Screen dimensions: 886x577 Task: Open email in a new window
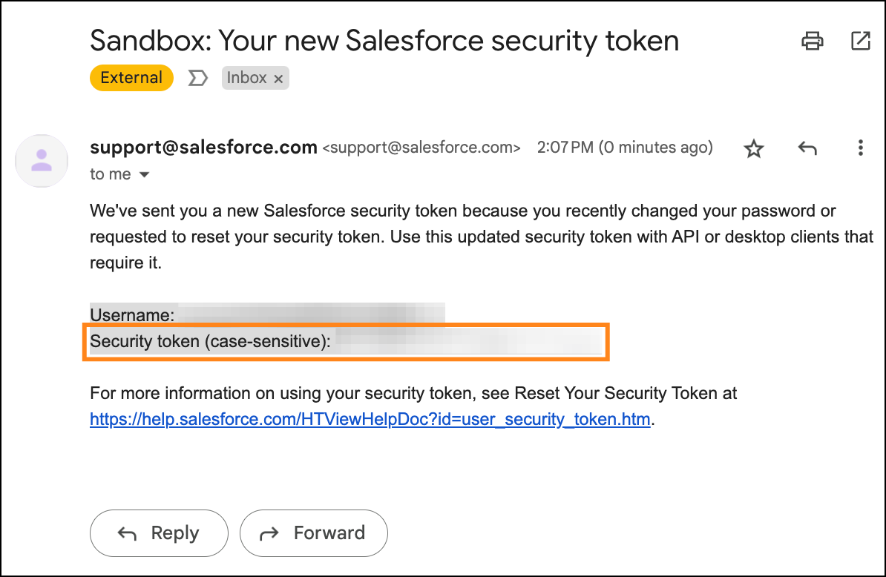tap(861, 41)
